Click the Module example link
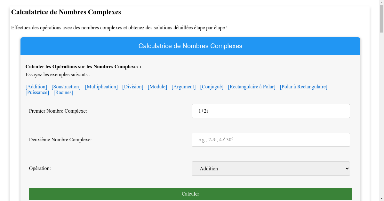Viewport: 384px width, 201px height. click(157, 86)
